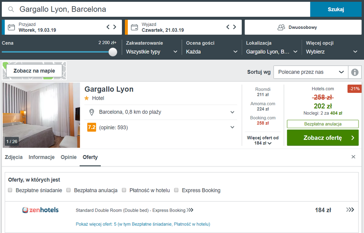Close the offers panel with X
364x233 pixels.
(x=353, y=157)
